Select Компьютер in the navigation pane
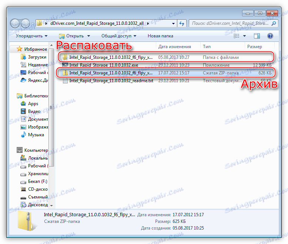This screenshot has width=288, height=244. (32, 150)
